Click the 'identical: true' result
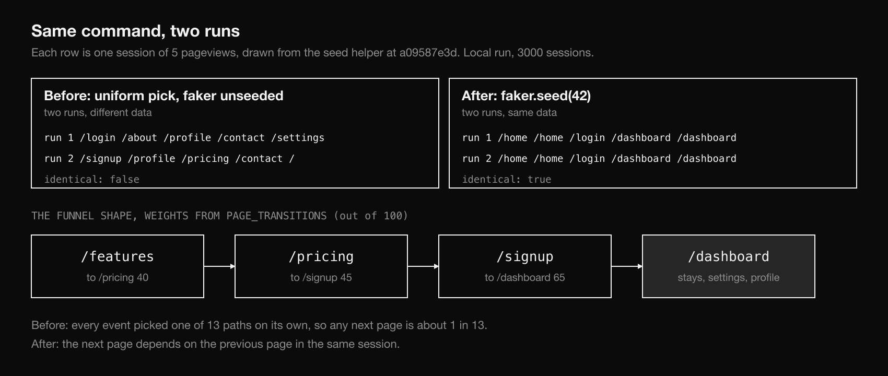 pos(507,179)
